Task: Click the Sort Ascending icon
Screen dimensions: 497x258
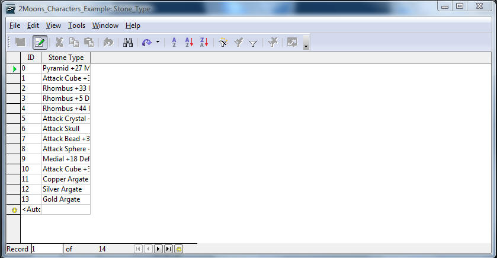Action: point(189,43)
